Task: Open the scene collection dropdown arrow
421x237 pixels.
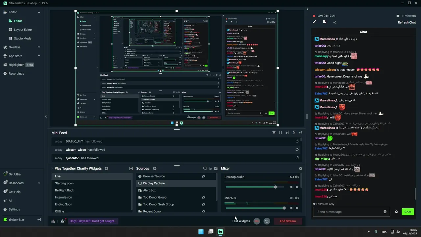Action: 53,169
